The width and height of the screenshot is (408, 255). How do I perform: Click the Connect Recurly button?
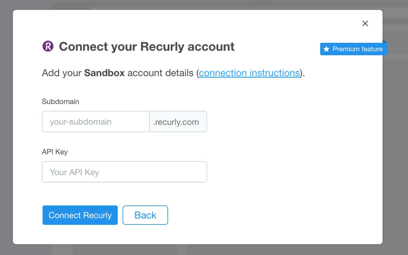point(80,215)
